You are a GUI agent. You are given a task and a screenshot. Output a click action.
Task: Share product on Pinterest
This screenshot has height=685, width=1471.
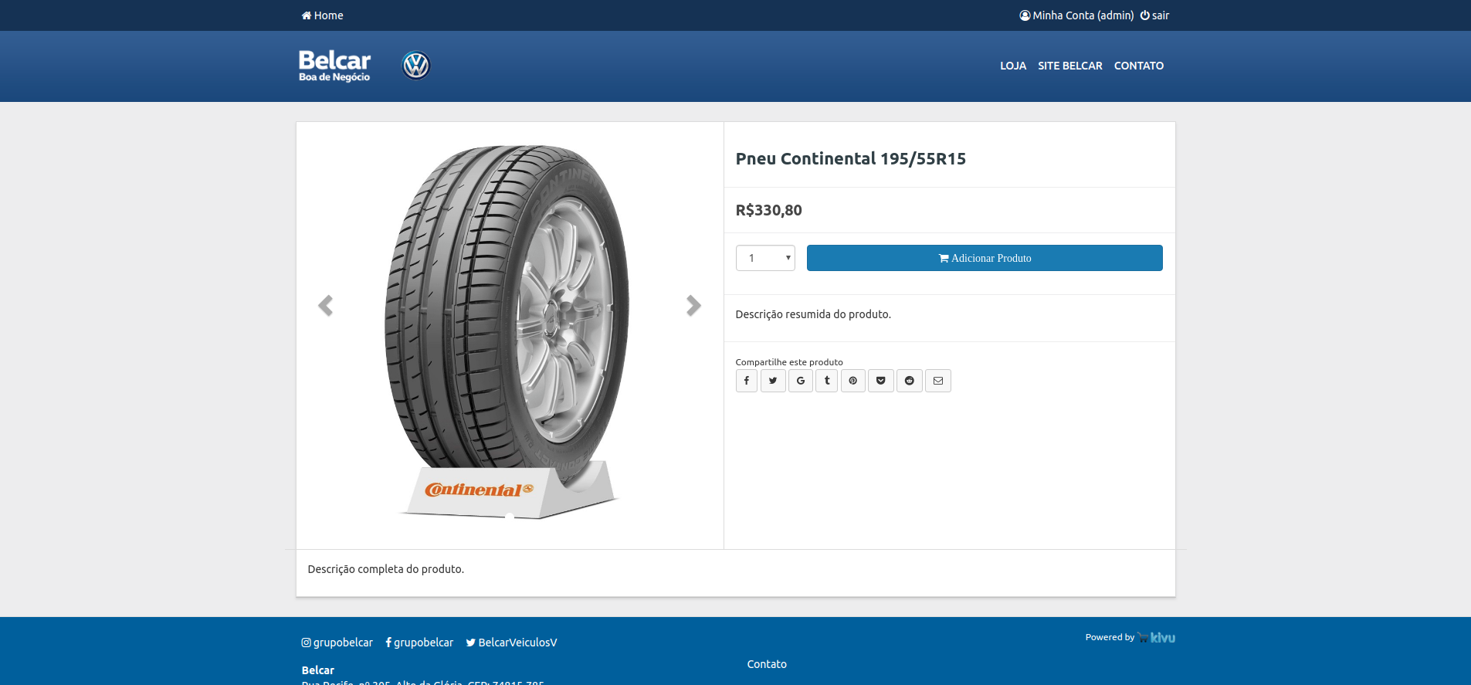coord(853,381)
